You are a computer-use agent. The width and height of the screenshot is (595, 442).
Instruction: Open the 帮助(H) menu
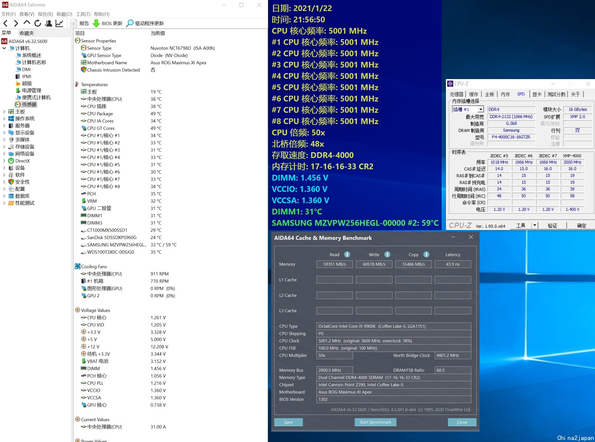[x=102, y=14]
